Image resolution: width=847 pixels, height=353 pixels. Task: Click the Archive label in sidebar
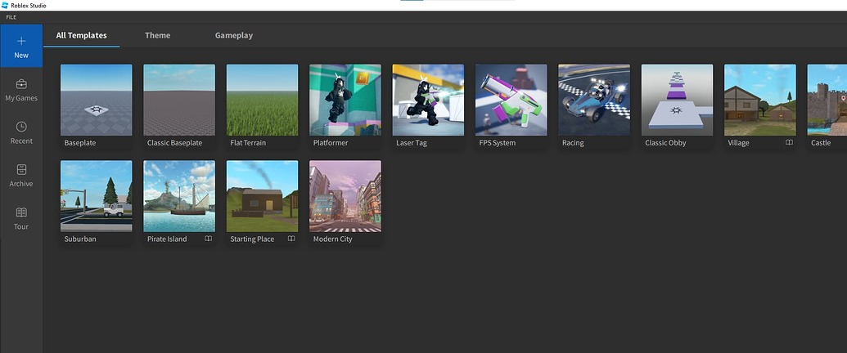pos(21,184)
